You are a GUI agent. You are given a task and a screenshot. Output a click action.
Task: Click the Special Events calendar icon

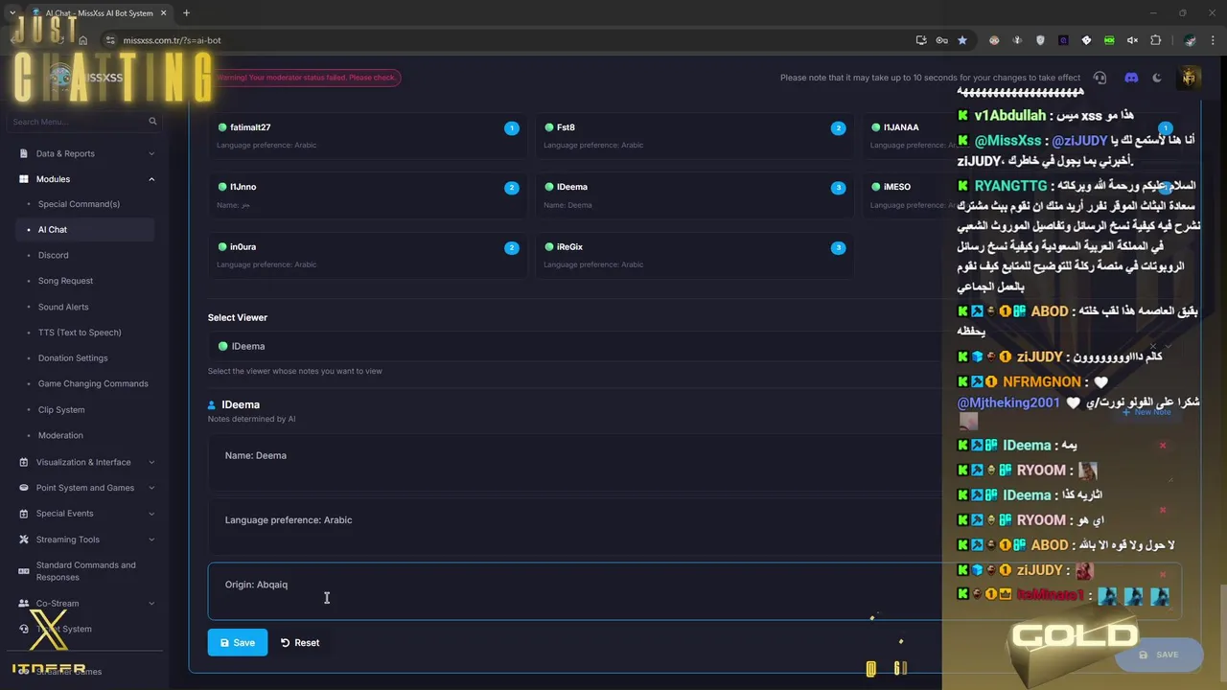pos(24,514)
